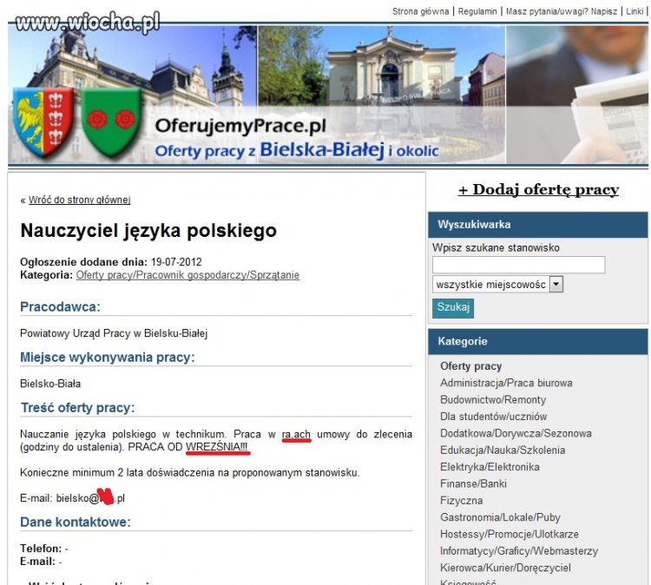
Task: Open Kierowca/Kurier/Doręczyciel category
Action: click(505, 568)
